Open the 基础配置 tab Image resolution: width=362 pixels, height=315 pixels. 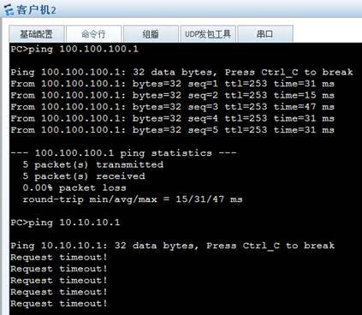coord(36,34)
